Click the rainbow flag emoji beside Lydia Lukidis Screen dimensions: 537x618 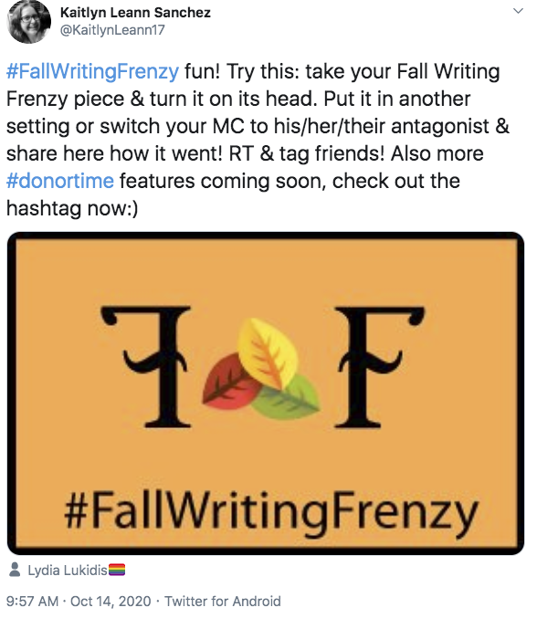117,570
